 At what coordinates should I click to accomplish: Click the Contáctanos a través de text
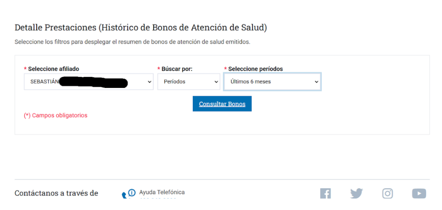pyautogui.click(x=56, y=193)
